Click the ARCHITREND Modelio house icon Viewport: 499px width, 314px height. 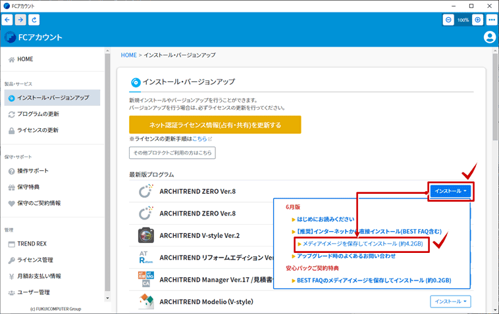[146, 302]
